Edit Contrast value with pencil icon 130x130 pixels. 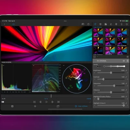click(126, 77)
